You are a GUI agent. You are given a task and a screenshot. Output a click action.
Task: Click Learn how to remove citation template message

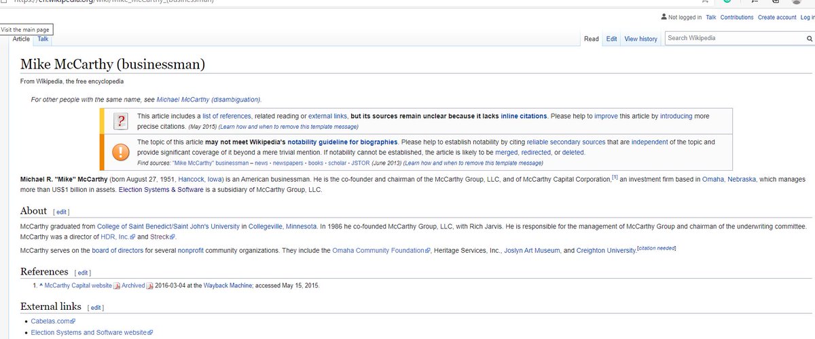[289, 127]
